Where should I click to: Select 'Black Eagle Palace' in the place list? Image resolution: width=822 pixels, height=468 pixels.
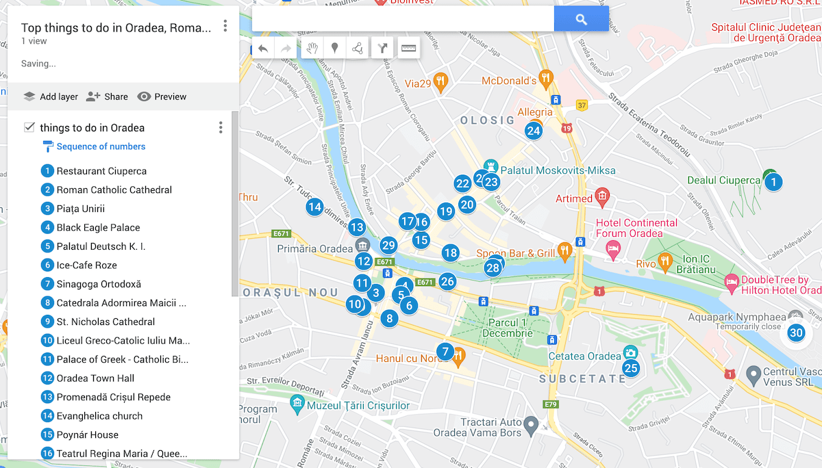pos(99,227)
